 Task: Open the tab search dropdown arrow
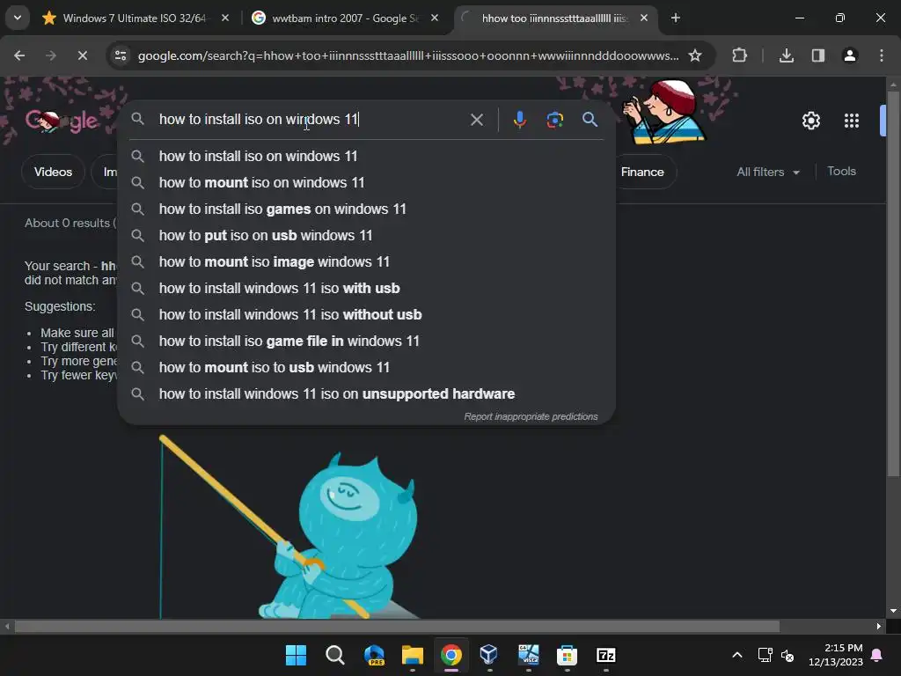18,18
